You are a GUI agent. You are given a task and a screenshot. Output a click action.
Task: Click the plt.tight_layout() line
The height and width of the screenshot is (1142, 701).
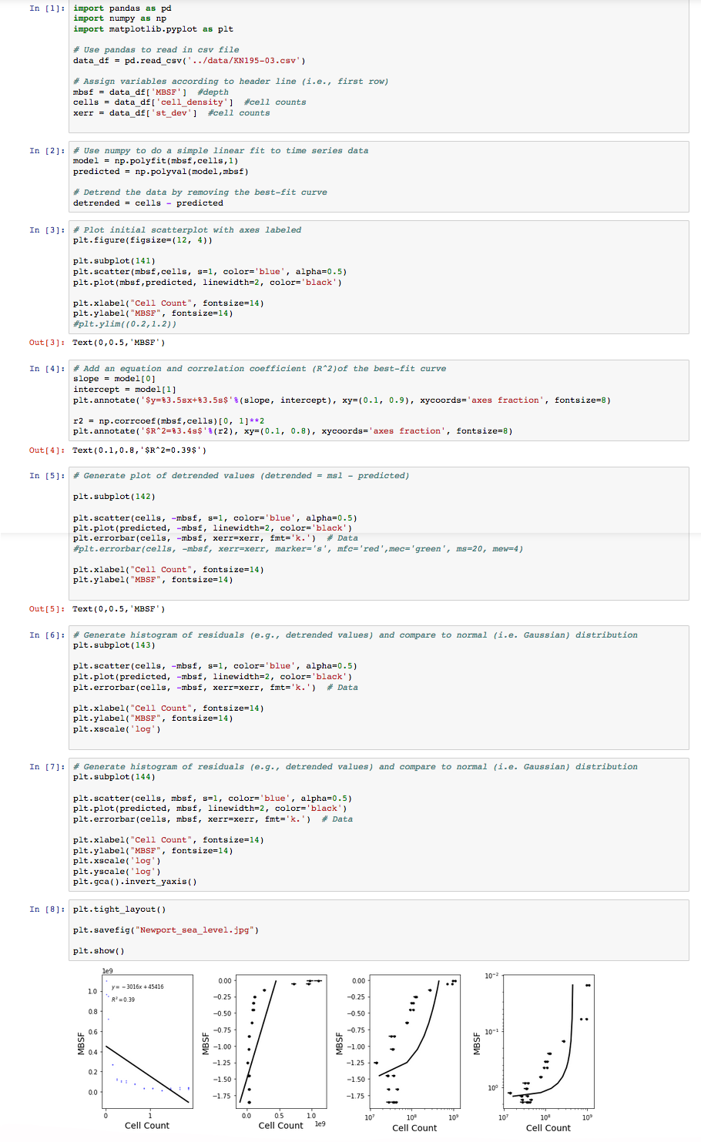click(119, 909)
